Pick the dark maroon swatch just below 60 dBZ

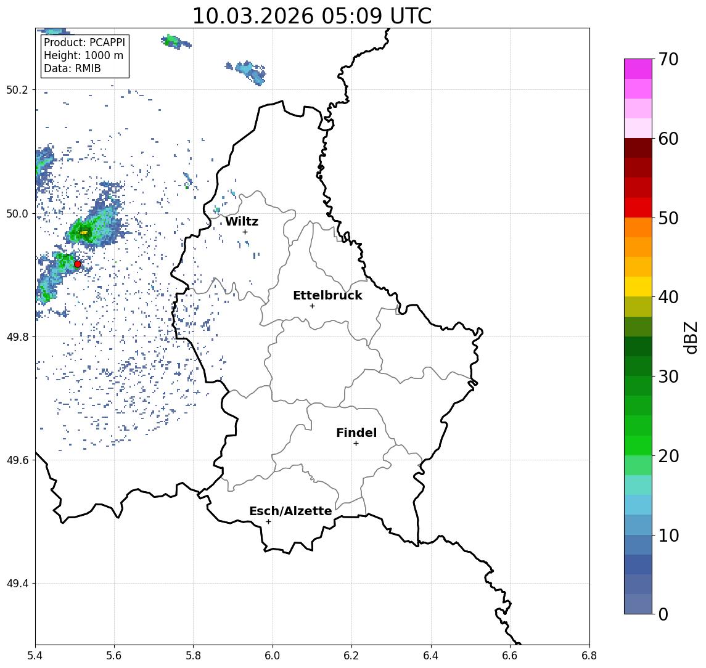point(638,148)
